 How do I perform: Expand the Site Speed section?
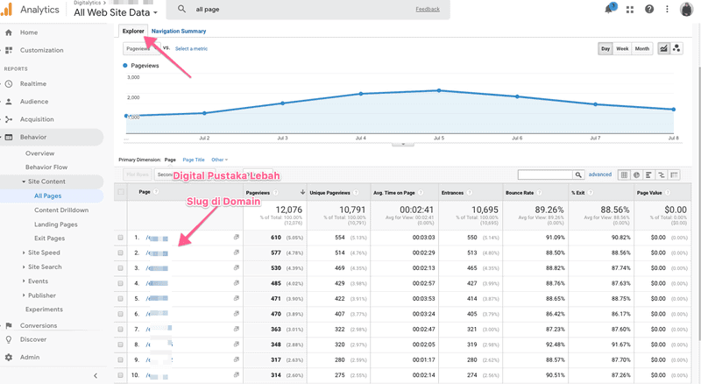[x=24, y=252]
